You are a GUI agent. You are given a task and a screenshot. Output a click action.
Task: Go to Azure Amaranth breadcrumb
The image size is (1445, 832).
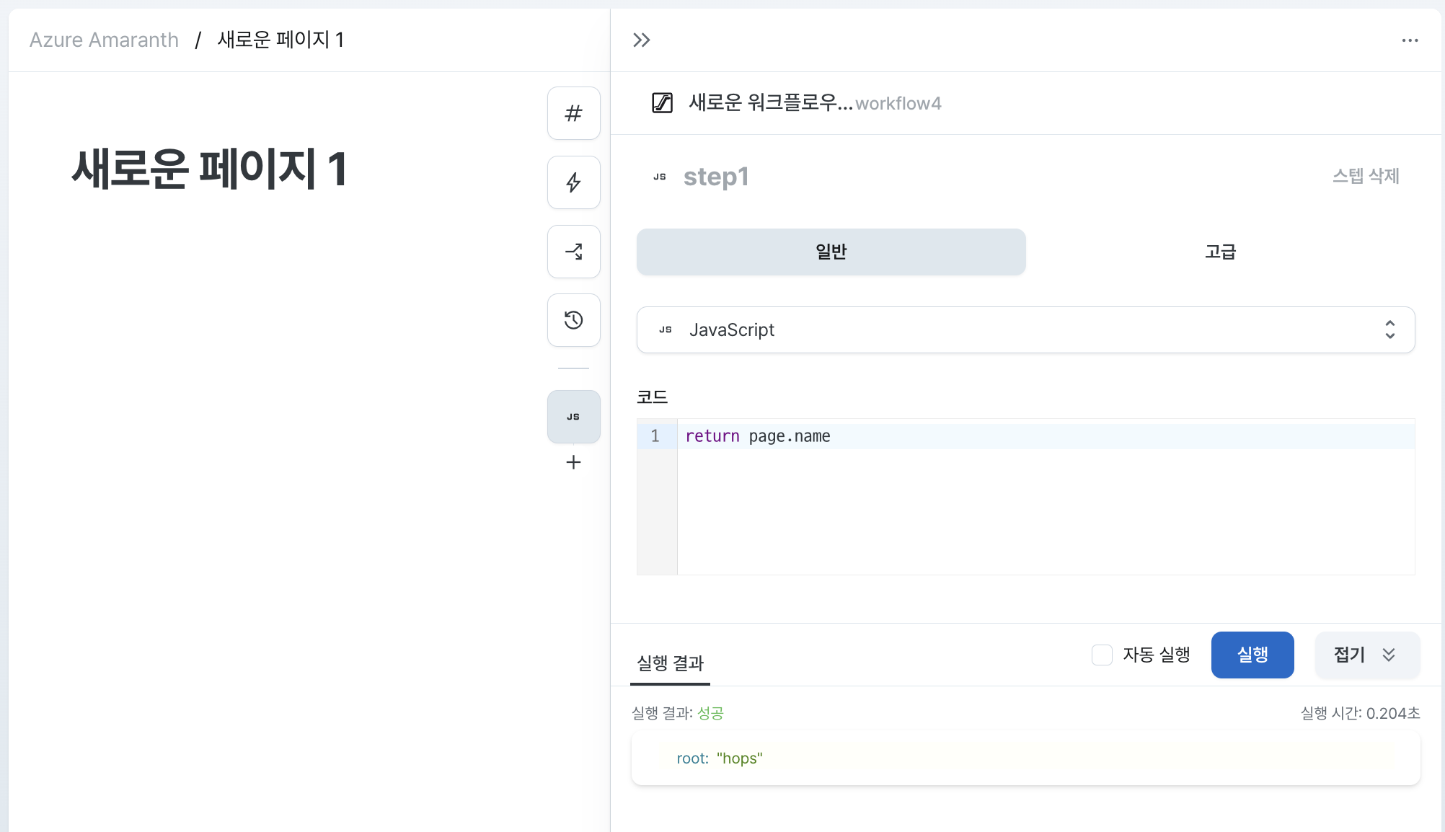pyautogui.click(x=104, y=40)
